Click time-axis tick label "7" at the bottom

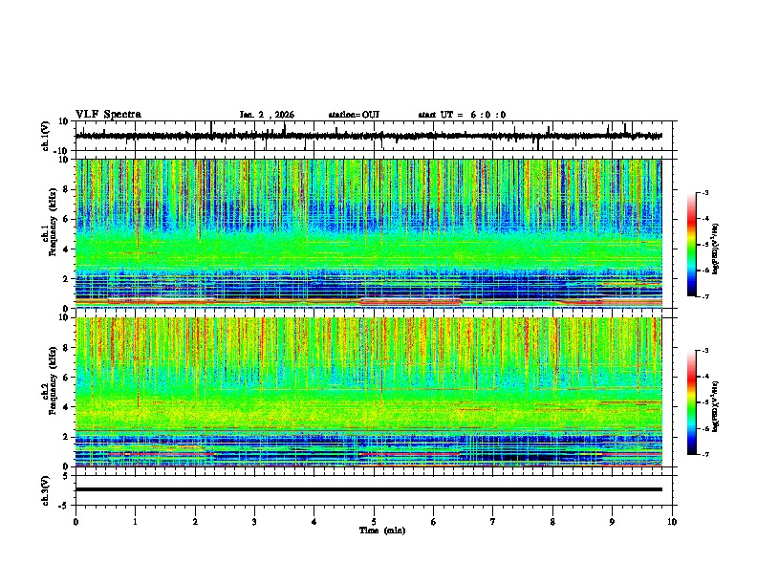click(x=493, y=522)
